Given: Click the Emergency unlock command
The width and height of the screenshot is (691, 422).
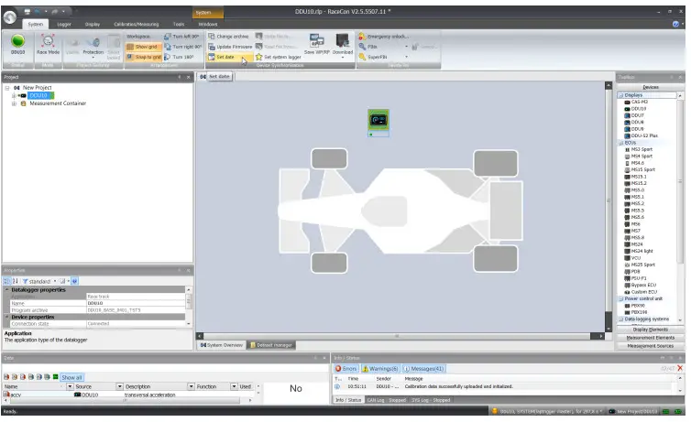Looking at the screenshot, I should (x=383, y=37).
